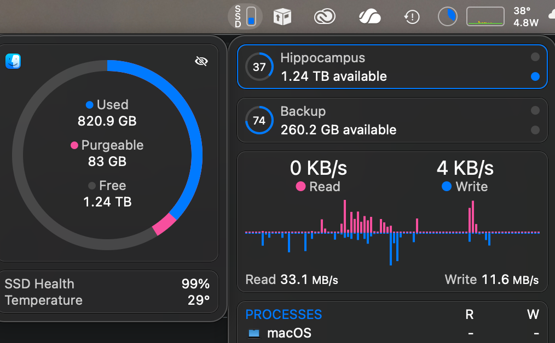Open the 38° 4.8W sensor menu item
The image size is (555, 343).
526,17
